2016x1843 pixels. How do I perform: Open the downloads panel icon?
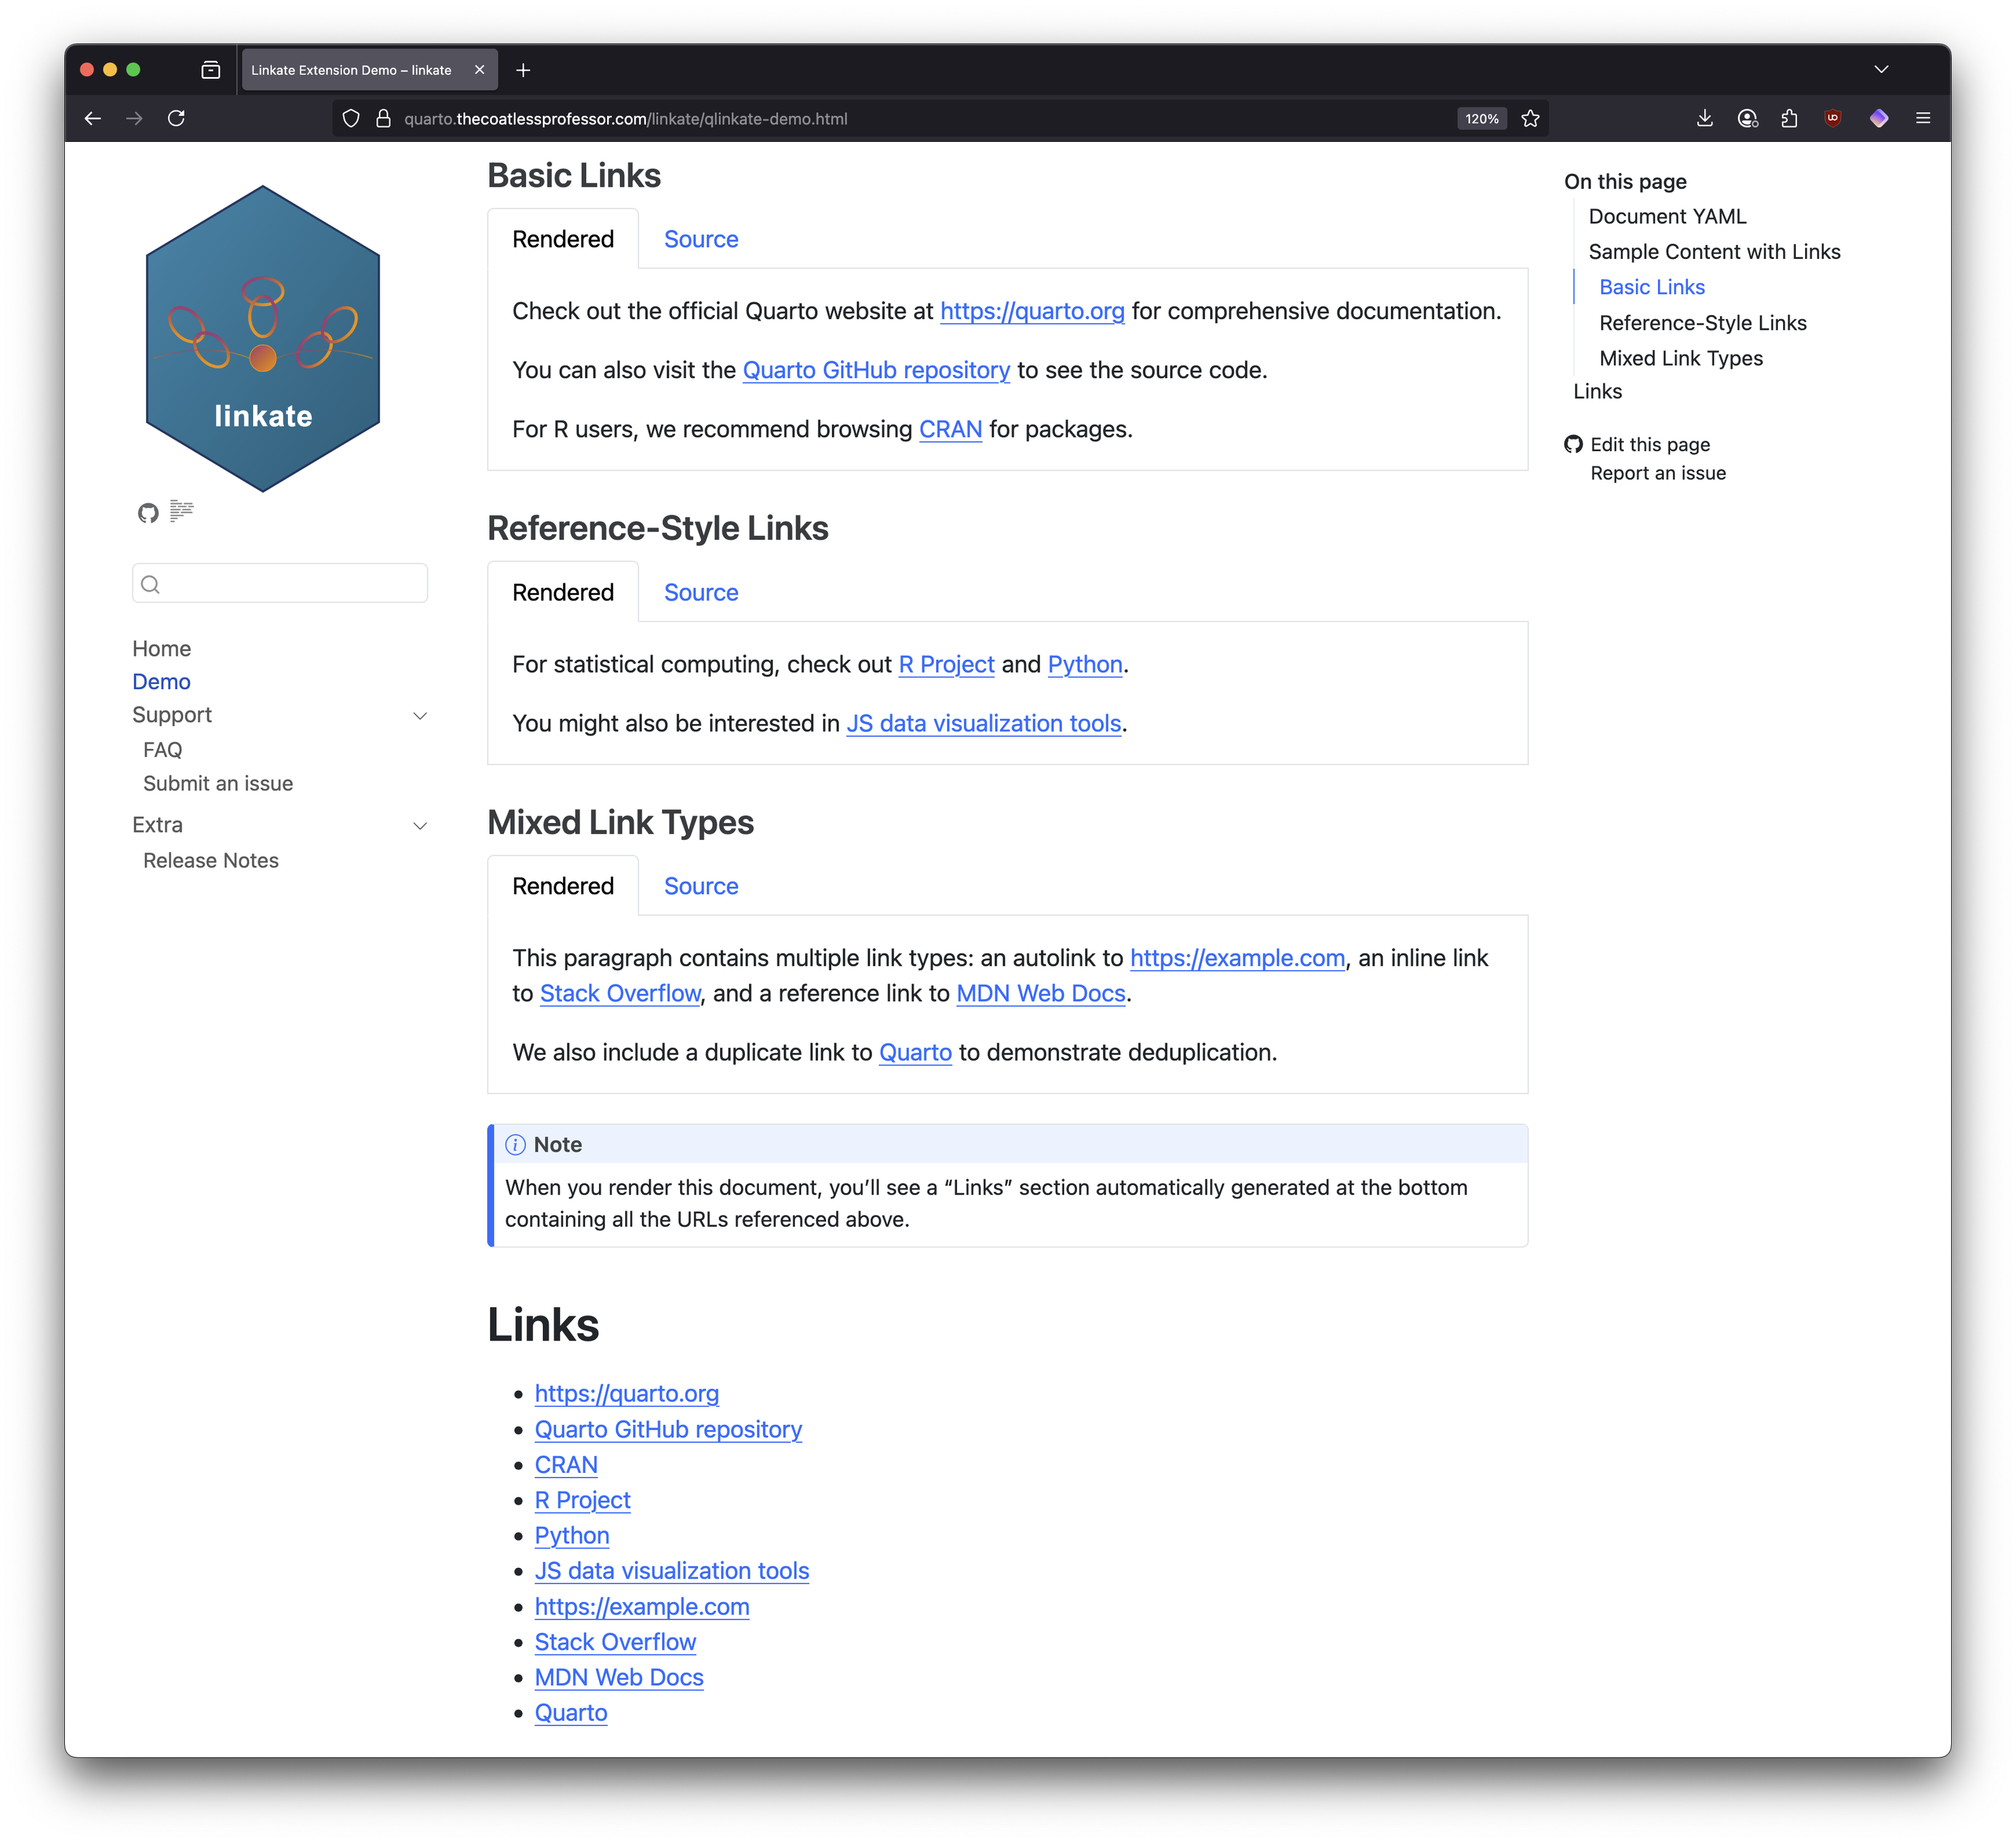(1704, 118)
